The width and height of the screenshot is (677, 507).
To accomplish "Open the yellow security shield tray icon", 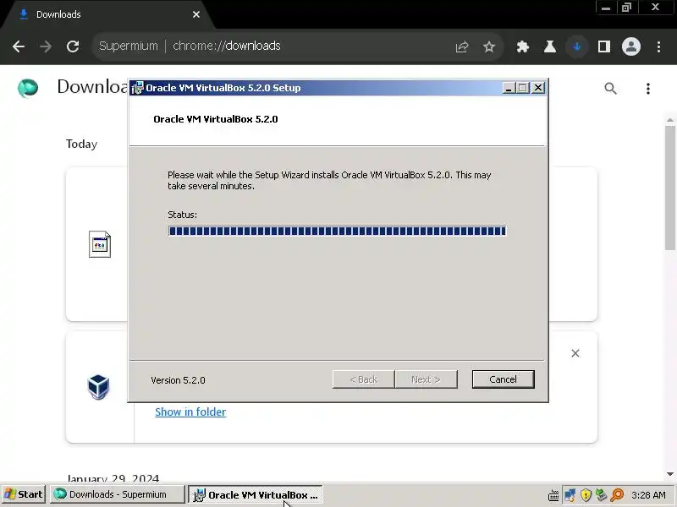I will tap(586, 495).
